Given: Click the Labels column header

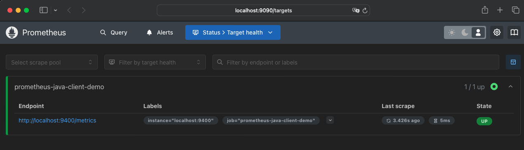Looking at the screenshot, I should pyautogui.click(x=153, y=106).
